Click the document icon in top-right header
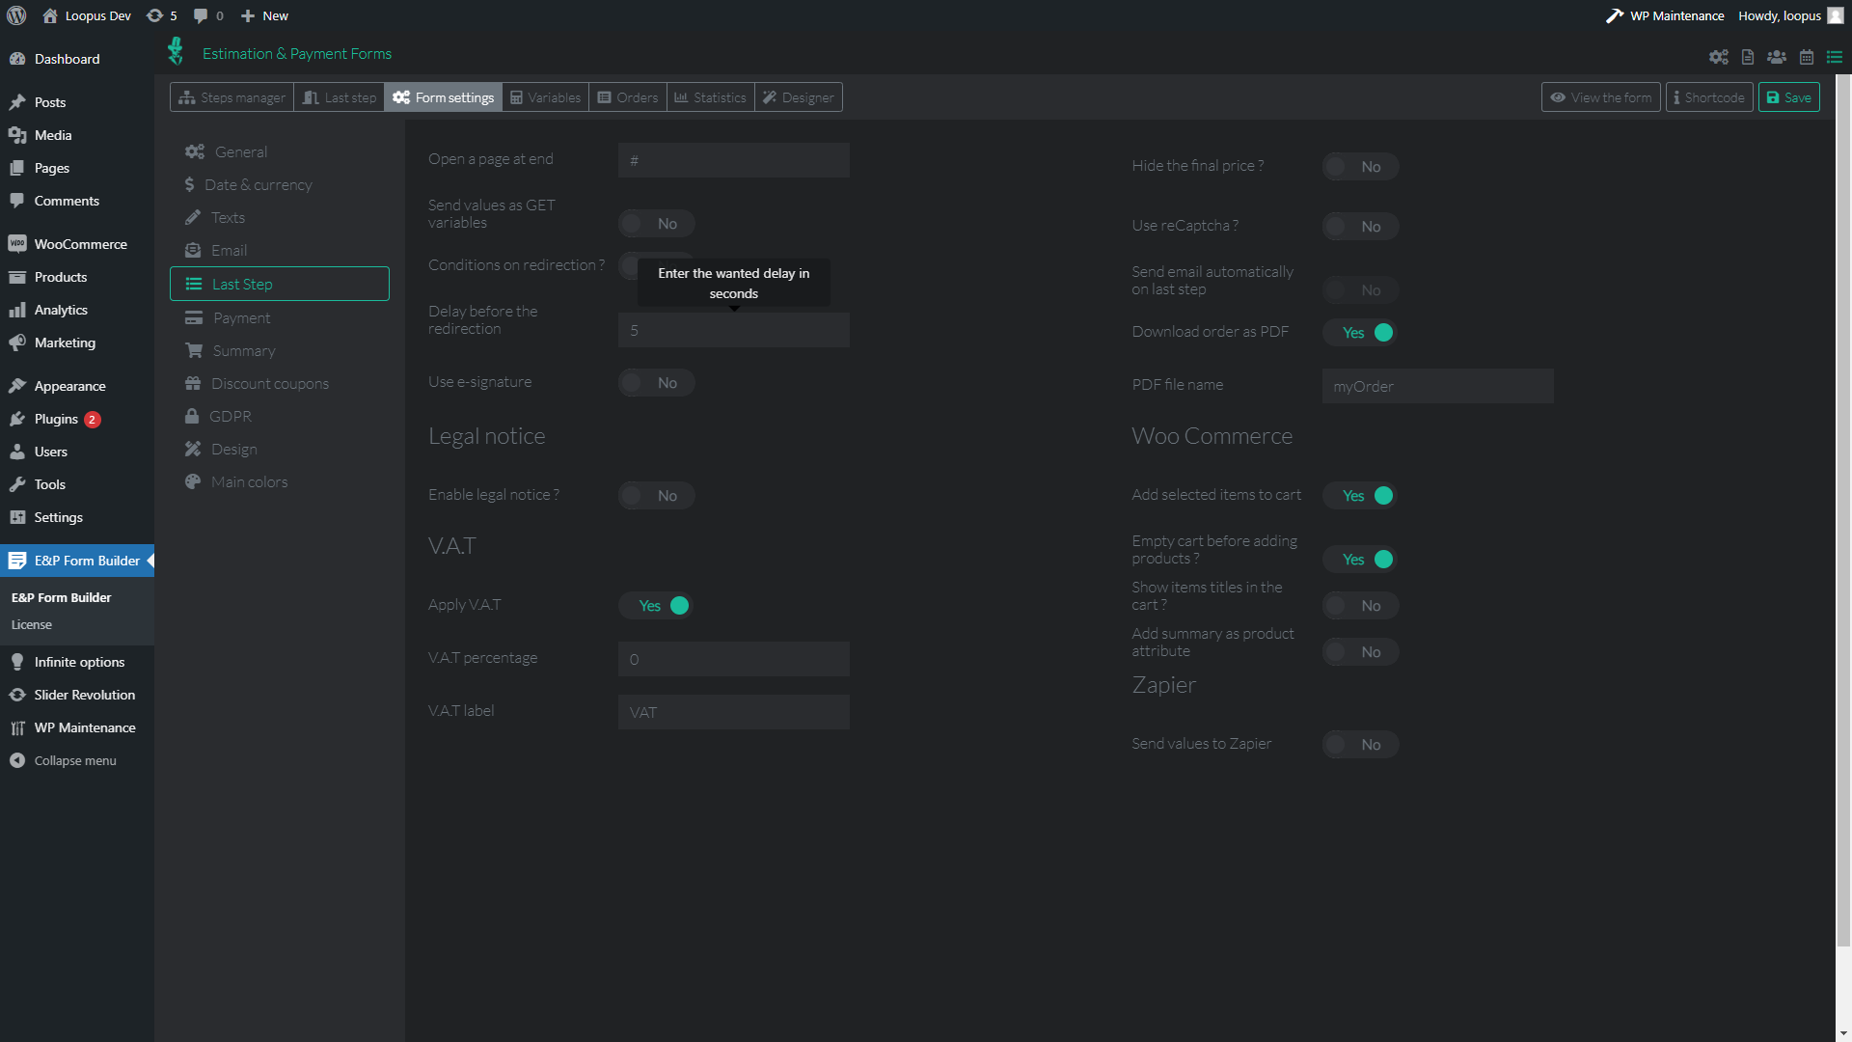 1747,57
